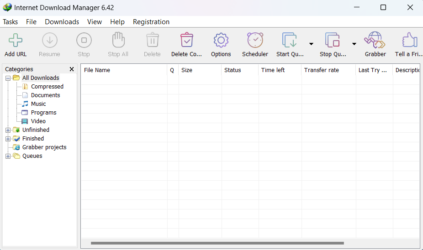The width and height of the screenshot is (423, 250).
Task: Open the Help menu
Action: [x=117, y=22]
